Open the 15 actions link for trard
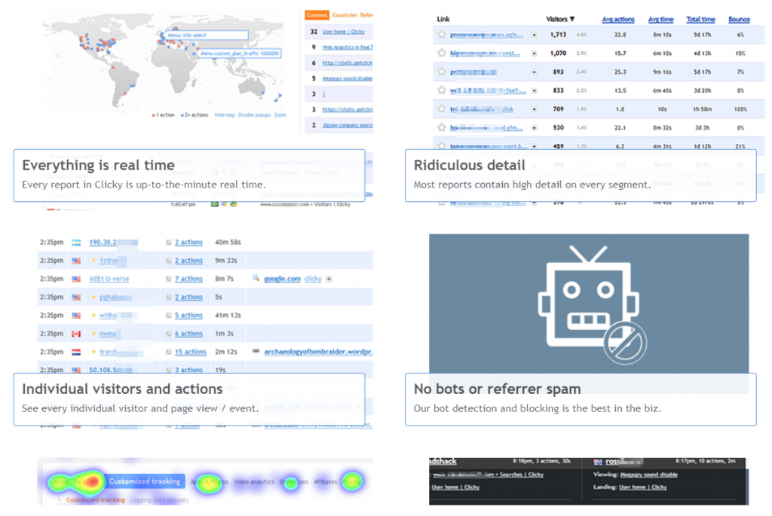This screenshot has width=772, height=516. coord(191,352)
